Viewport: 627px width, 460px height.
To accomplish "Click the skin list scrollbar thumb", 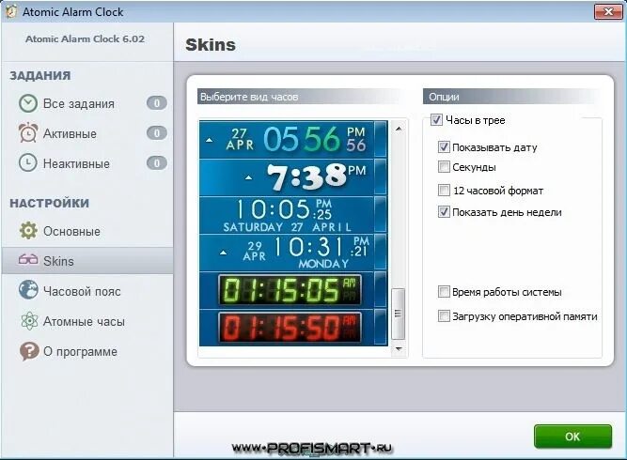I will pyautogui.click(x=398, y=314).
